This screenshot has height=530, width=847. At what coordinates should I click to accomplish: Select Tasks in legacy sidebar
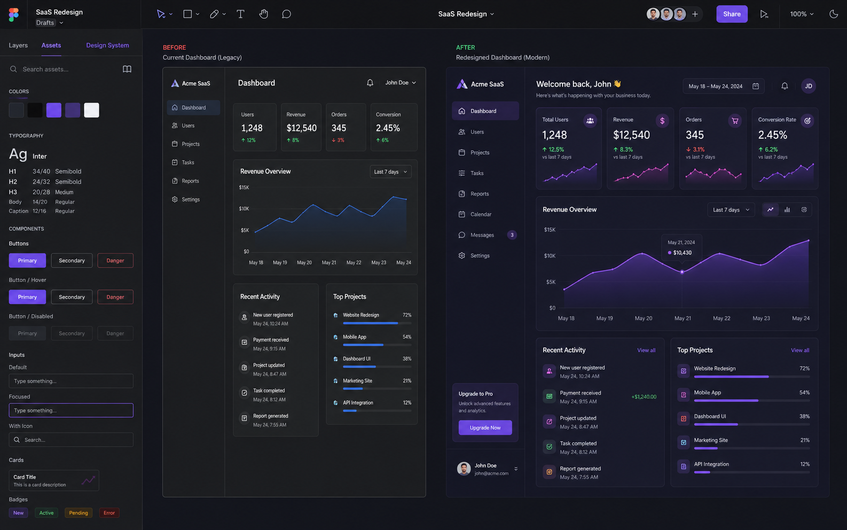[x=193, y=162]
